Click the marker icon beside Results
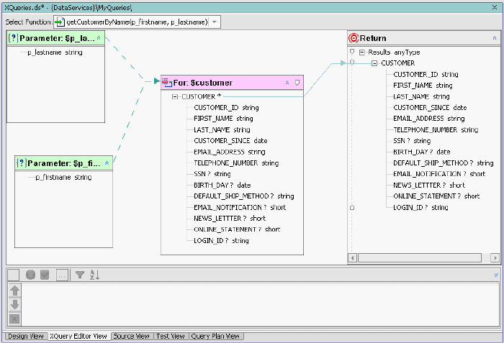 tap(352, 52)
